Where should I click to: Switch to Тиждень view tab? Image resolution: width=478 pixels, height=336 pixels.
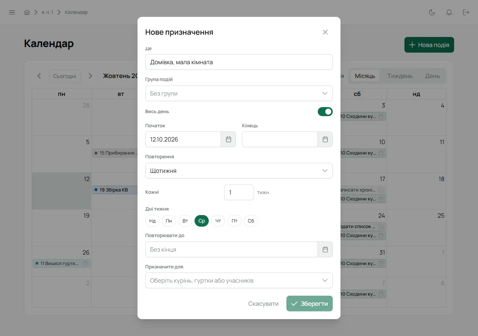[x=400, y=76]
